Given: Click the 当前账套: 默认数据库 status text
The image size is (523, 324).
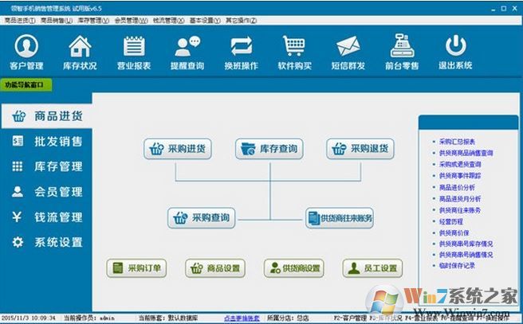Looking at the screenshot, I should click(x=168, y=318).
